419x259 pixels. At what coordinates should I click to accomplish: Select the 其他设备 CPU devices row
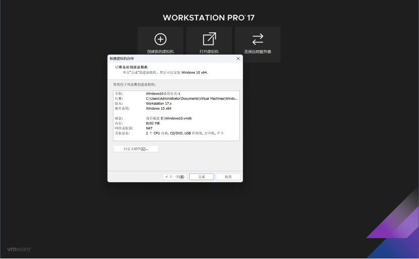point(177,133)
